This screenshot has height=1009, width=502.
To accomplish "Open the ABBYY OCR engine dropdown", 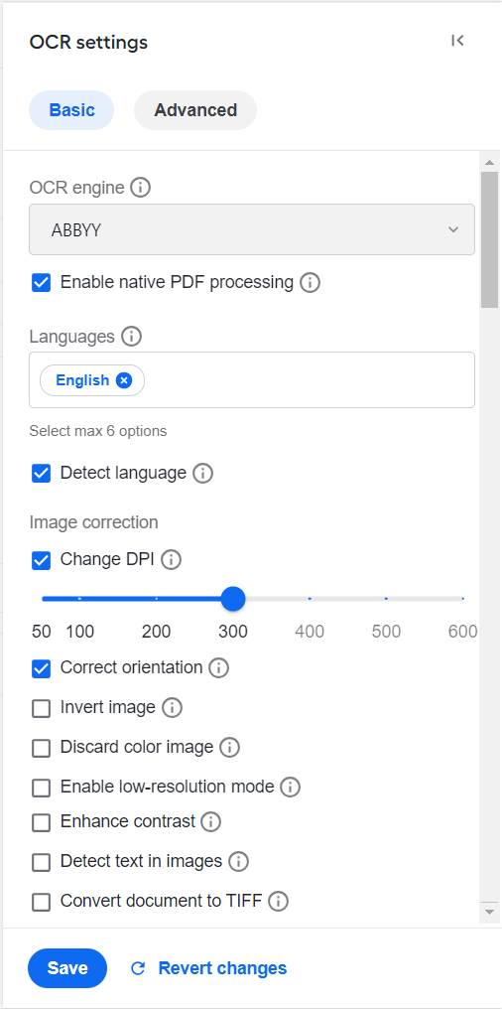I will pos(252,229).
